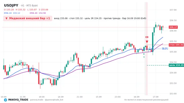Click the 10.09 date axis label

click(4, 97)
